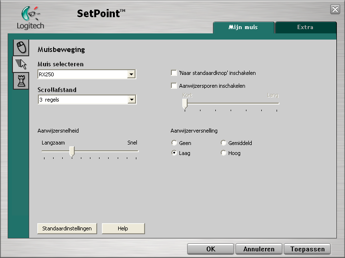Viewport: 345px width, 258px height.
Task: Open the mouse buttons settings icon
Action: coord(22,48)
